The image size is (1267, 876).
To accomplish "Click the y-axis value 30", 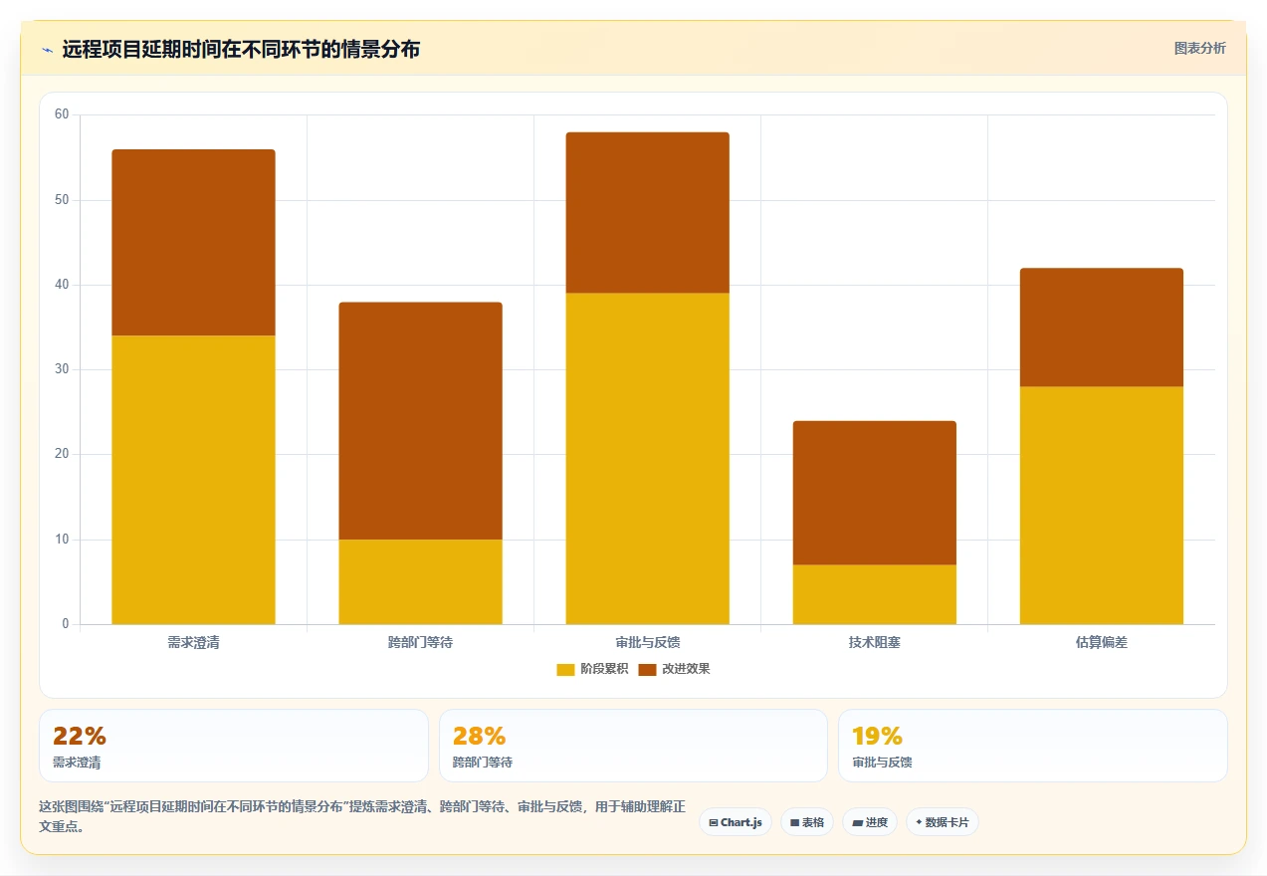I will 62,369.
